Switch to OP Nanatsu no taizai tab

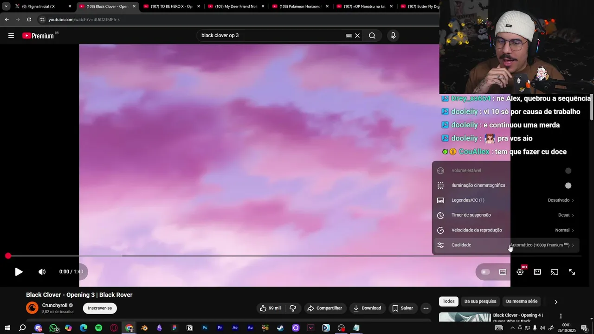click(x=364, y=6)
